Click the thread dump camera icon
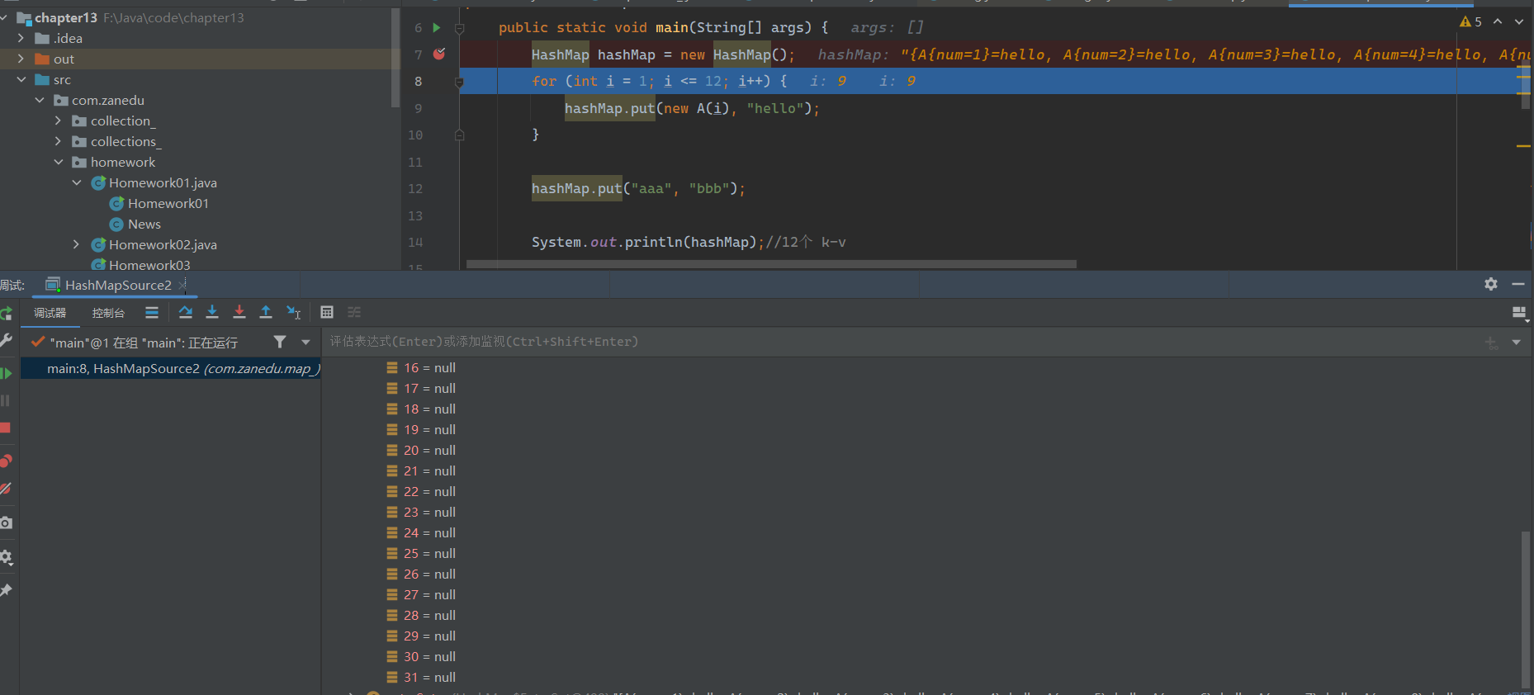This screenshot has width=1534, height=695. coord(6,522)
